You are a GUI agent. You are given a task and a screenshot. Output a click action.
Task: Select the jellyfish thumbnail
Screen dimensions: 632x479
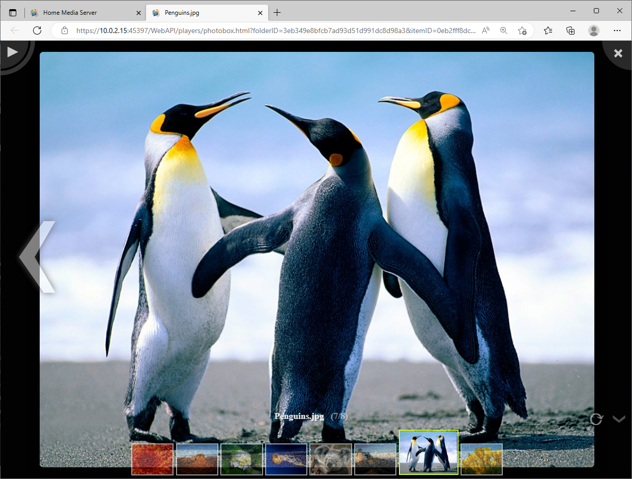(286, 459)
